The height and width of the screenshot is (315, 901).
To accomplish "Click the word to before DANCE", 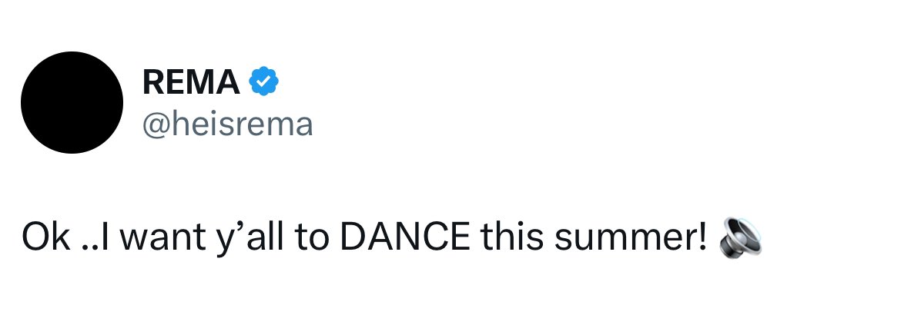I will tap(312, 238).
